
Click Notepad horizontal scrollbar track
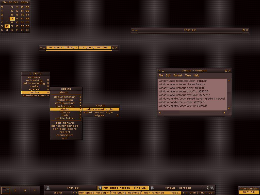(x=192, y=112)
